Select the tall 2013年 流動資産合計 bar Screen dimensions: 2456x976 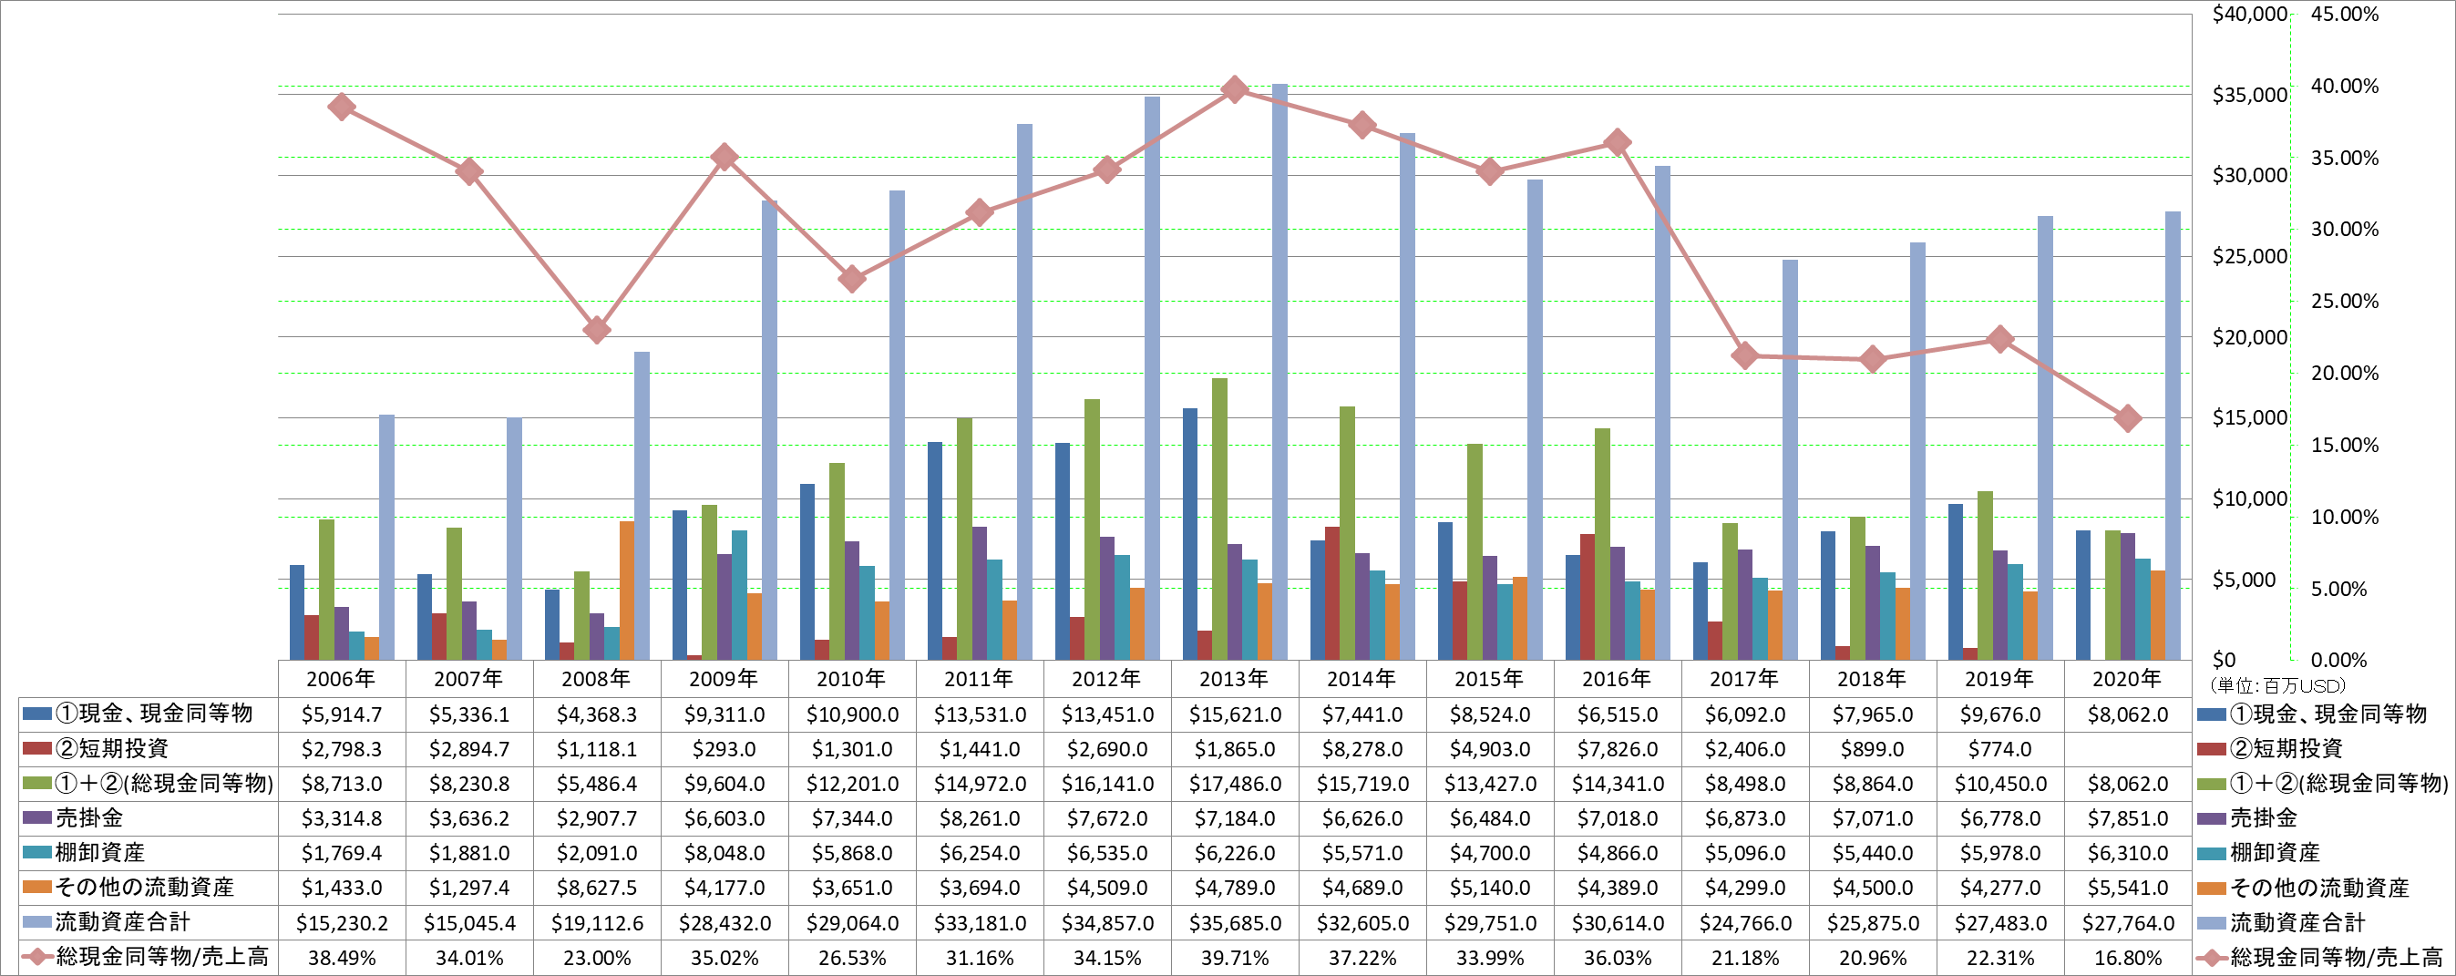[1279, 372]
